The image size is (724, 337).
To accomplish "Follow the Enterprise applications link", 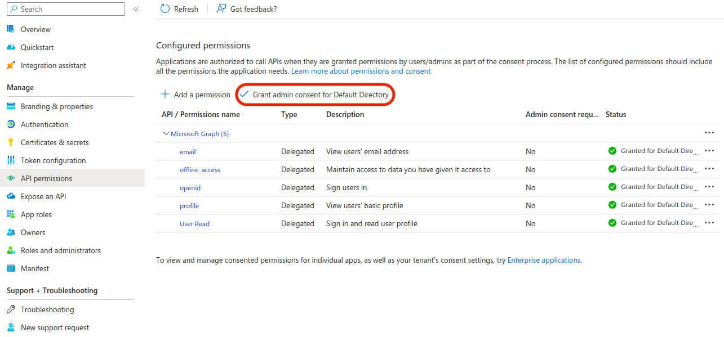I will [x=544, y=260].
